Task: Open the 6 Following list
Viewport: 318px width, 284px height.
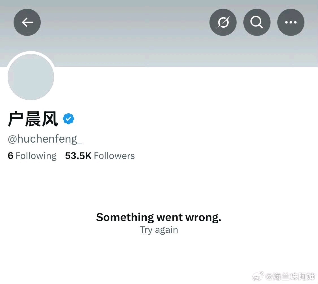Action: 32,156
